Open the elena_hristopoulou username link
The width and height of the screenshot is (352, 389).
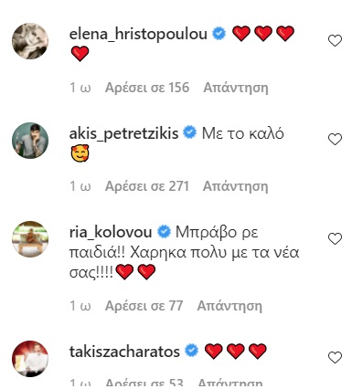pyautogui.click(x=138, y=35)
